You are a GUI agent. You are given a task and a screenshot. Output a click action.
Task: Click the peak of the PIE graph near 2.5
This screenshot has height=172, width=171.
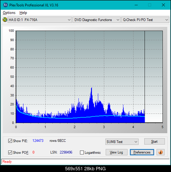tap(91, 88)
